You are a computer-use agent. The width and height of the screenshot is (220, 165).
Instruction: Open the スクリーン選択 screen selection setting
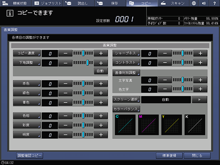(x=126, y=100)
